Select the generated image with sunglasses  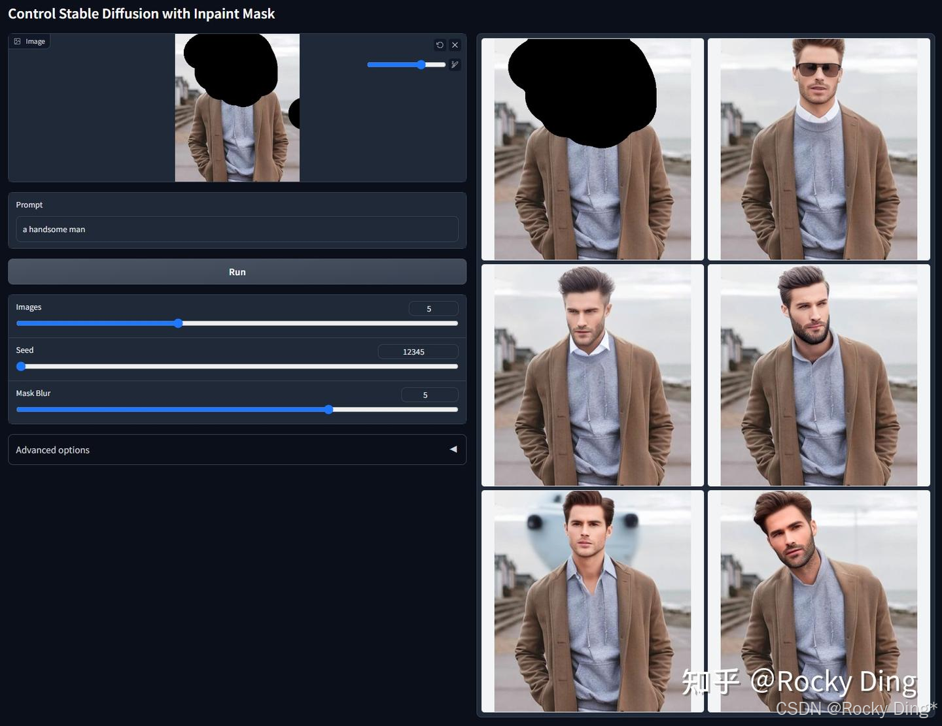tap(818, 149)
